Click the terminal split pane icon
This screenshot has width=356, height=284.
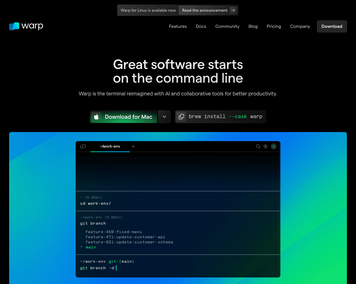[x=83, y=147]
